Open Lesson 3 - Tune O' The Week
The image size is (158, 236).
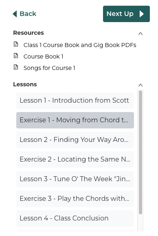[x=75, y=179]
